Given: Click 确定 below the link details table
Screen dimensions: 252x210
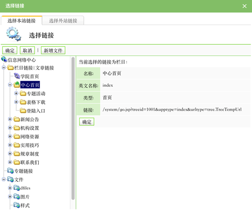Looking at the screenshot, I should [87, 122].
